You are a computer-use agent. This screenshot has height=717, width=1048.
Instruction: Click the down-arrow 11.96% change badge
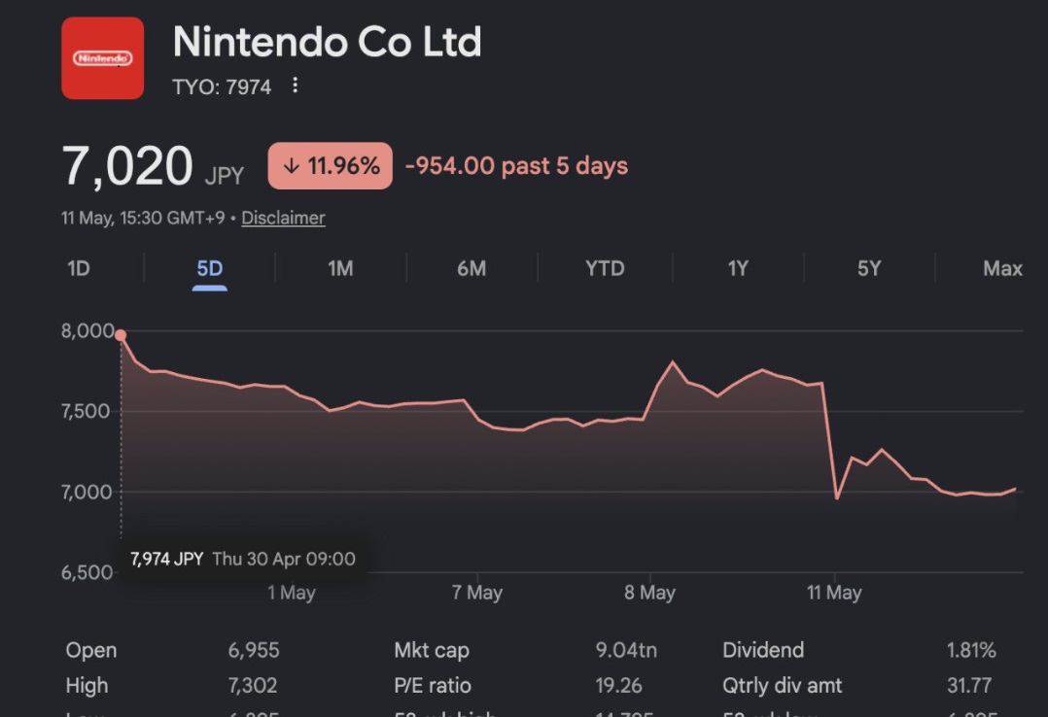pyautogui.click(x=331, y=166)
